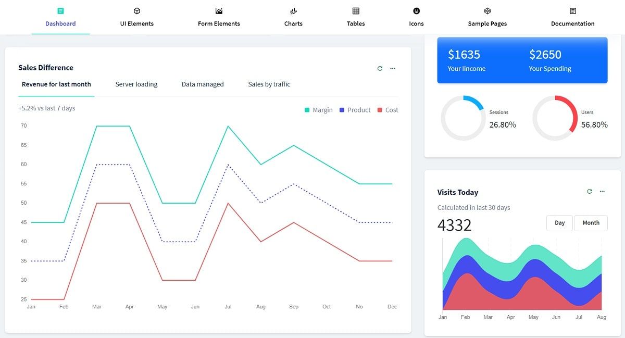Image resolution: width=625 pixels, height=338 pixels.
Task: Click the Sep label on sales chart axis
Action: click(294, 307)
